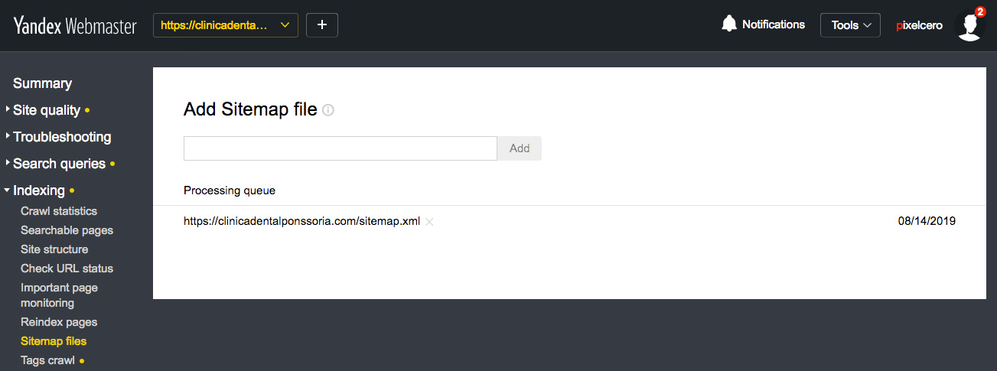Expand the Site quality section
Image resolution: width=997 pixels, height=371 pixels.
(x=46, y=110)
